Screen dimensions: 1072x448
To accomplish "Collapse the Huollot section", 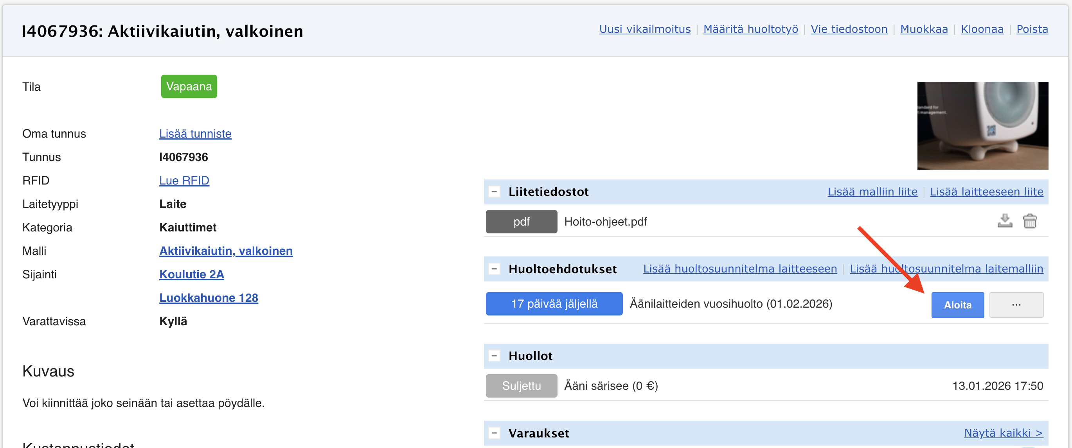I will [x=494, y=356].
